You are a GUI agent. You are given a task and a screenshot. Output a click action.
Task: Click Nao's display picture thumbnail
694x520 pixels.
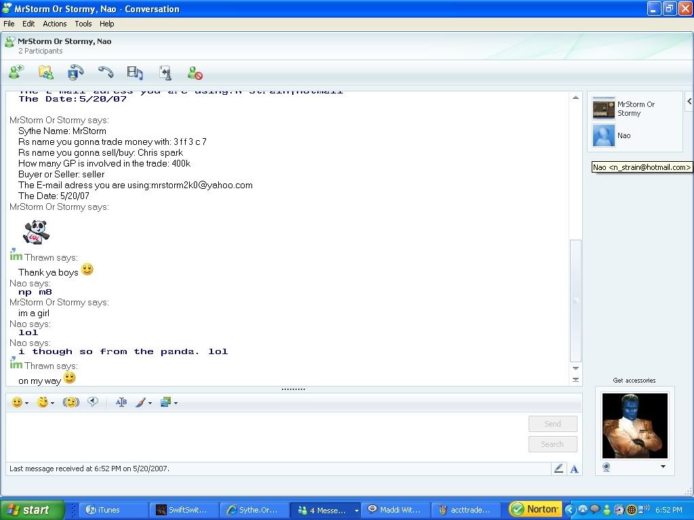[603, 135]
